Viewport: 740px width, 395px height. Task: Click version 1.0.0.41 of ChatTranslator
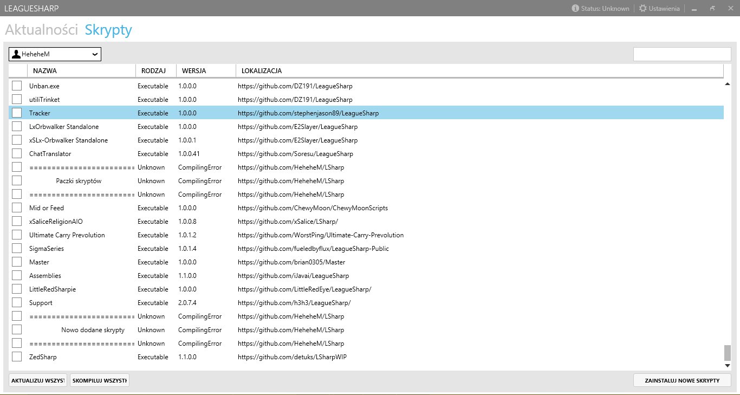coord(189,154)
